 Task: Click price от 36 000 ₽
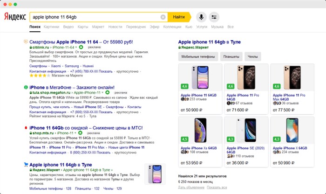coord(237,163)
